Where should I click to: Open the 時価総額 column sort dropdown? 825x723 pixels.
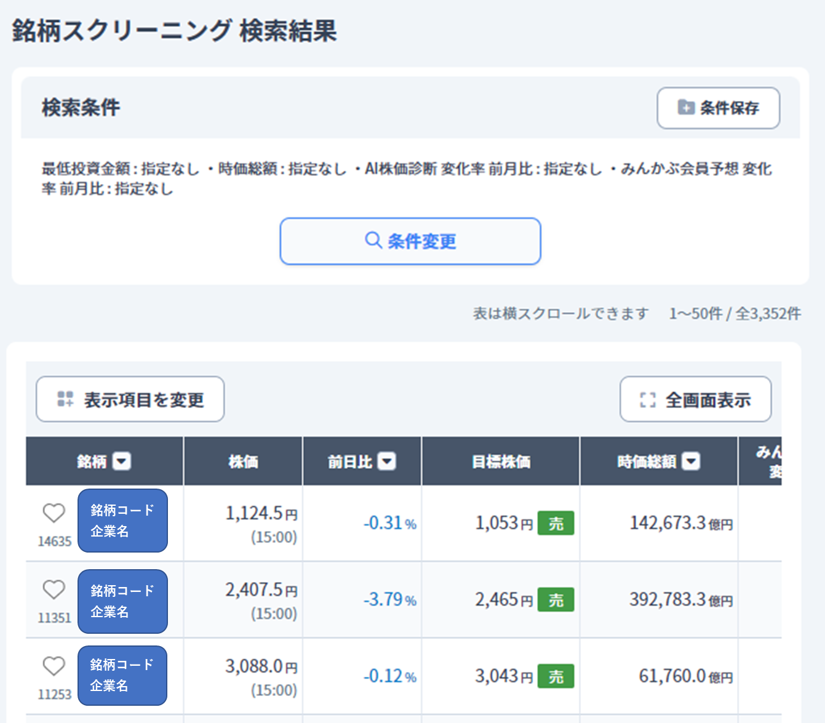pyautogui.click(x=691, y=461)
